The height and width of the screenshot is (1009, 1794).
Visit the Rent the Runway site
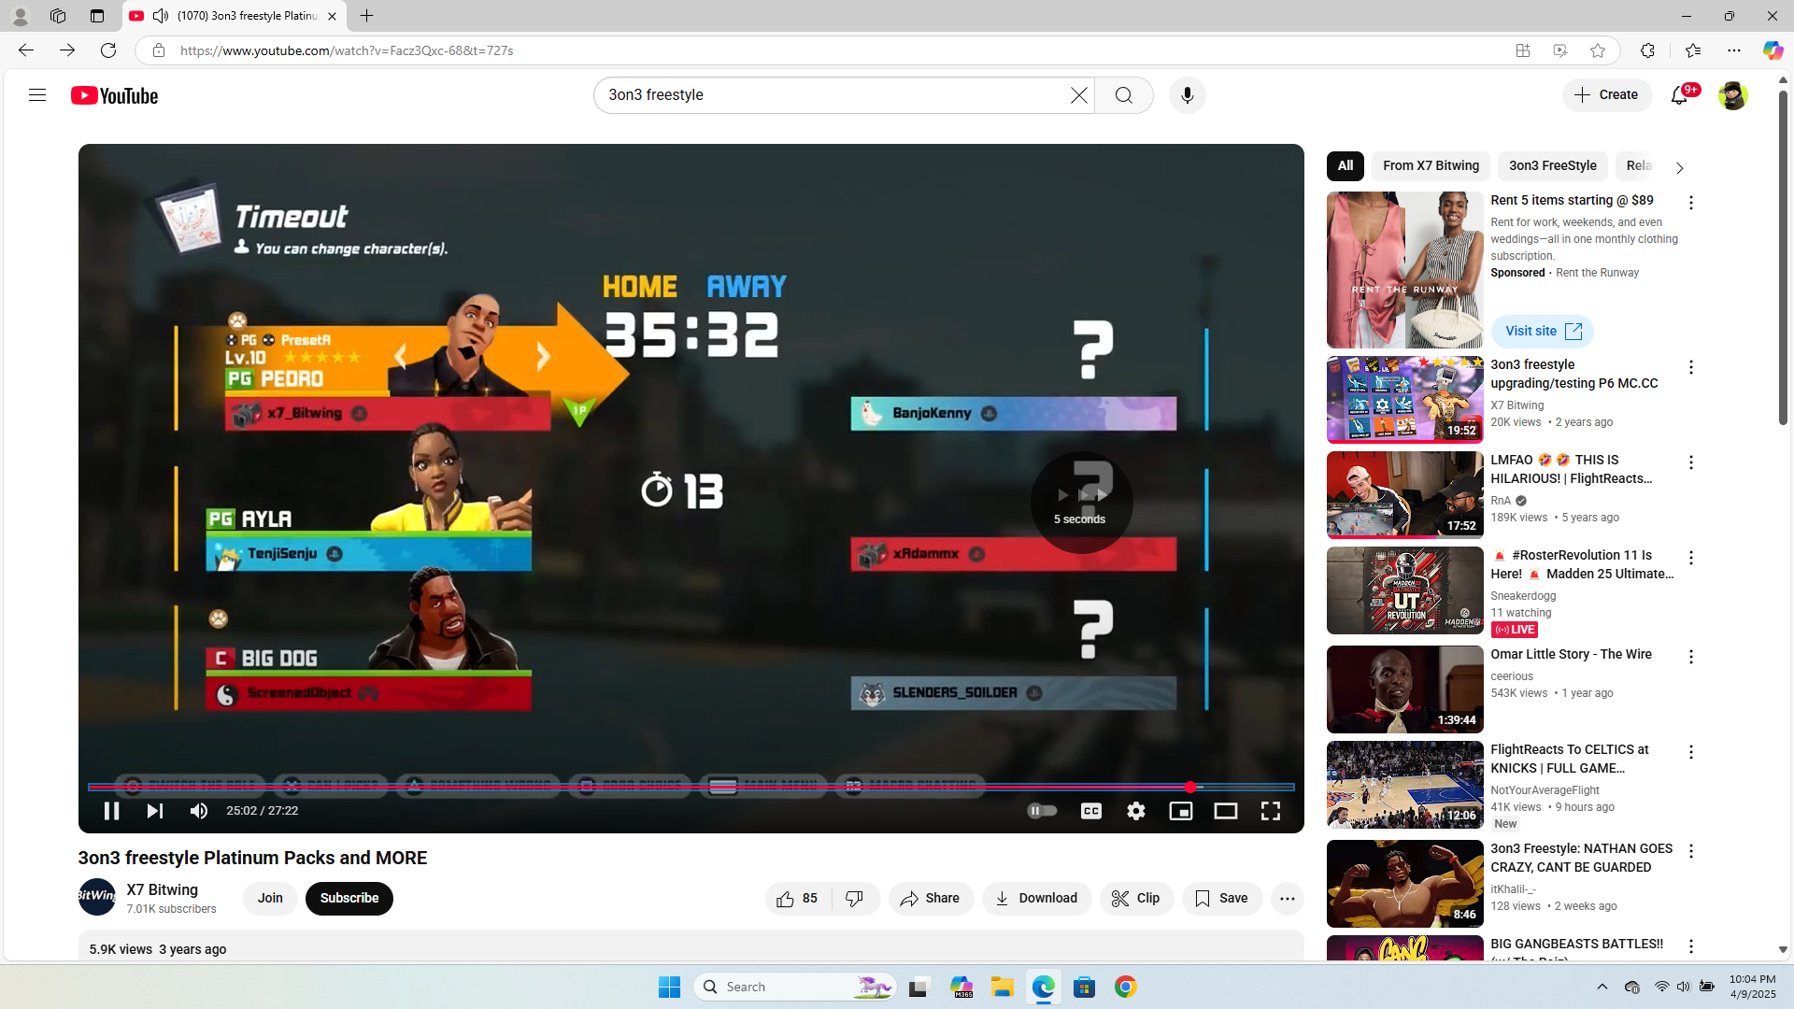coord(1543,332)
